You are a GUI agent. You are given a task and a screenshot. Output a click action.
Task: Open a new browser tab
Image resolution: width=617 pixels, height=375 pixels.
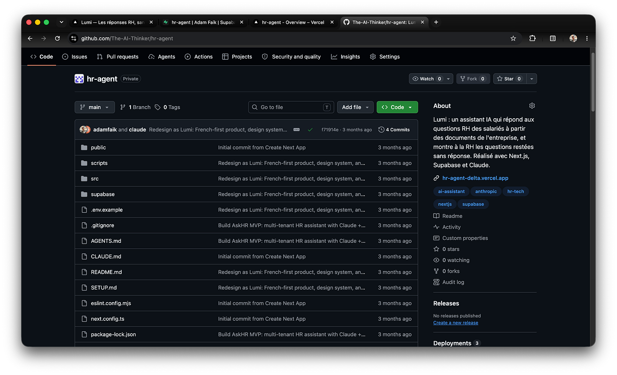pos(436,22)
